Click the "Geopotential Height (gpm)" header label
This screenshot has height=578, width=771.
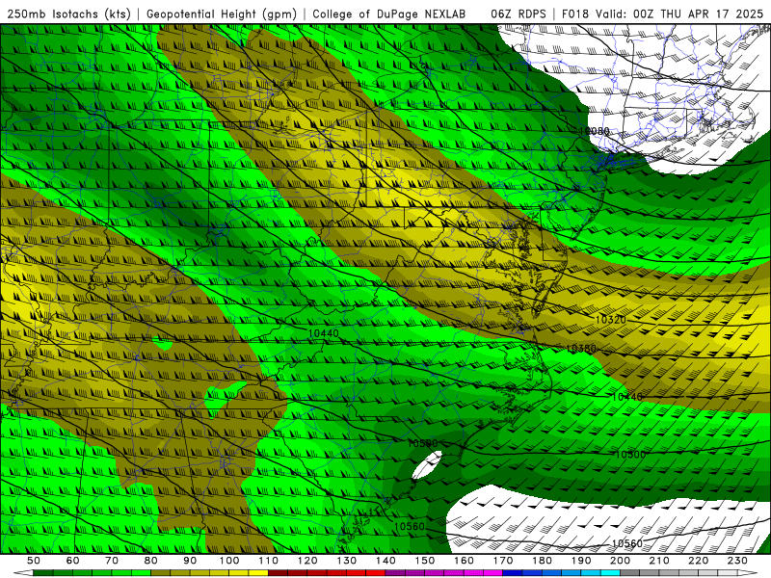[x=222, y=13]
